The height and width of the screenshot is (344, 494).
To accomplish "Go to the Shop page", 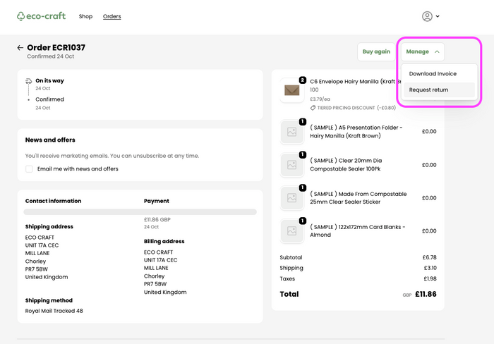I will click(x=85, y=16).
